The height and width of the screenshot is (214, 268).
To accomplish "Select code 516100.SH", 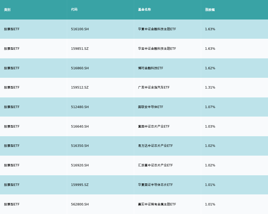I will 80,29.
